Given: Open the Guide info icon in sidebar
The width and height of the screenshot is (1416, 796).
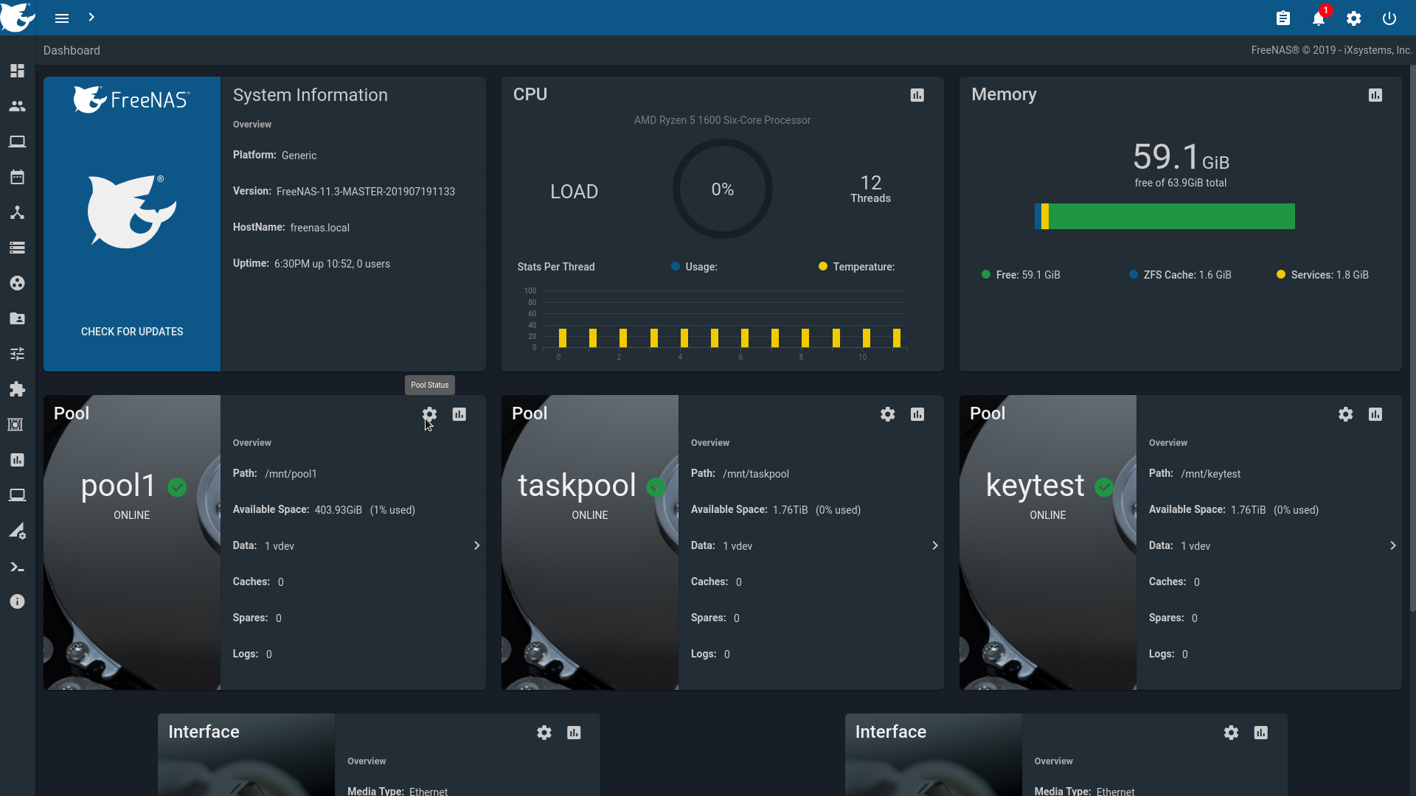Looking at the screenshot, I should coord(18,601).
